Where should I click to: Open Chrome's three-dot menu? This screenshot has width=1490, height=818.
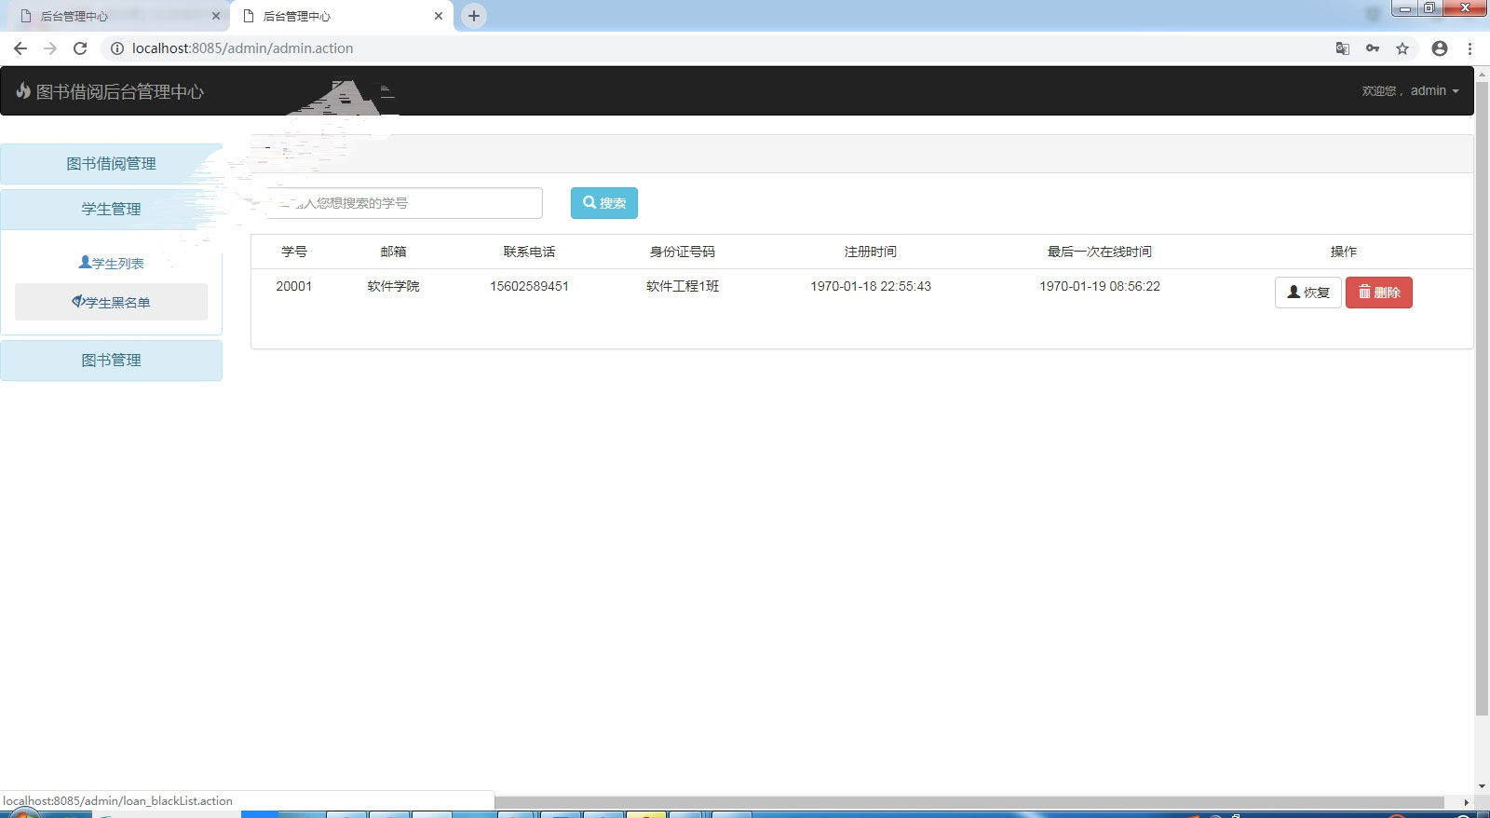(1470, 48)
